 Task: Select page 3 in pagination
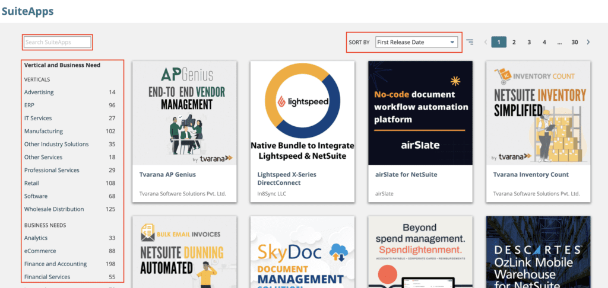click(529, 42)
